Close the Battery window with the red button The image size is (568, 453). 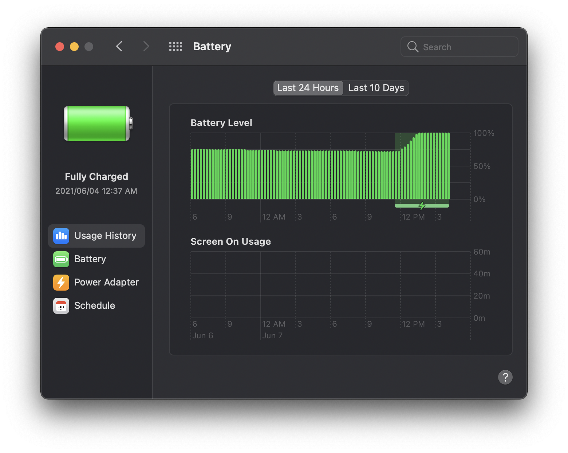(x=60, y=47)
